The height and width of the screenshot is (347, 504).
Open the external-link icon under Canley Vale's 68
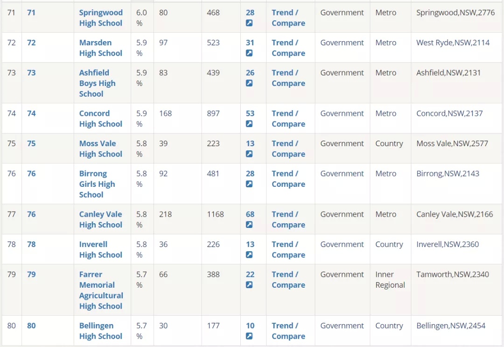pyautogui.click(x=249, y=225)
